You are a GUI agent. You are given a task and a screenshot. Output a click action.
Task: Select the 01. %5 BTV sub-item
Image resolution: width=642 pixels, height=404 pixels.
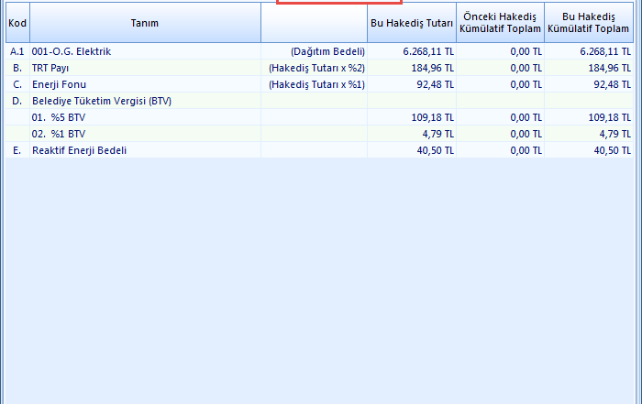(x=59, y=118)
